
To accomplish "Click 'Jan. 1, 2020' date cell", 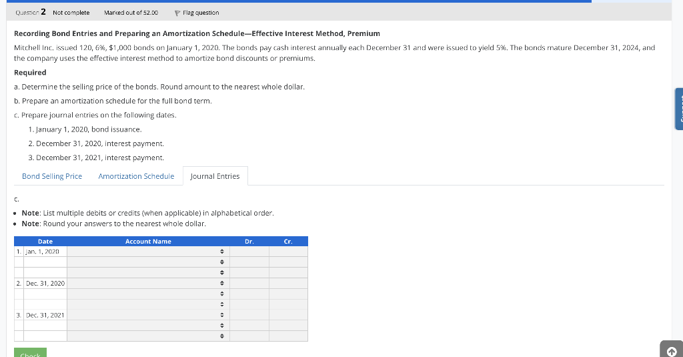I will click(45, 252).
